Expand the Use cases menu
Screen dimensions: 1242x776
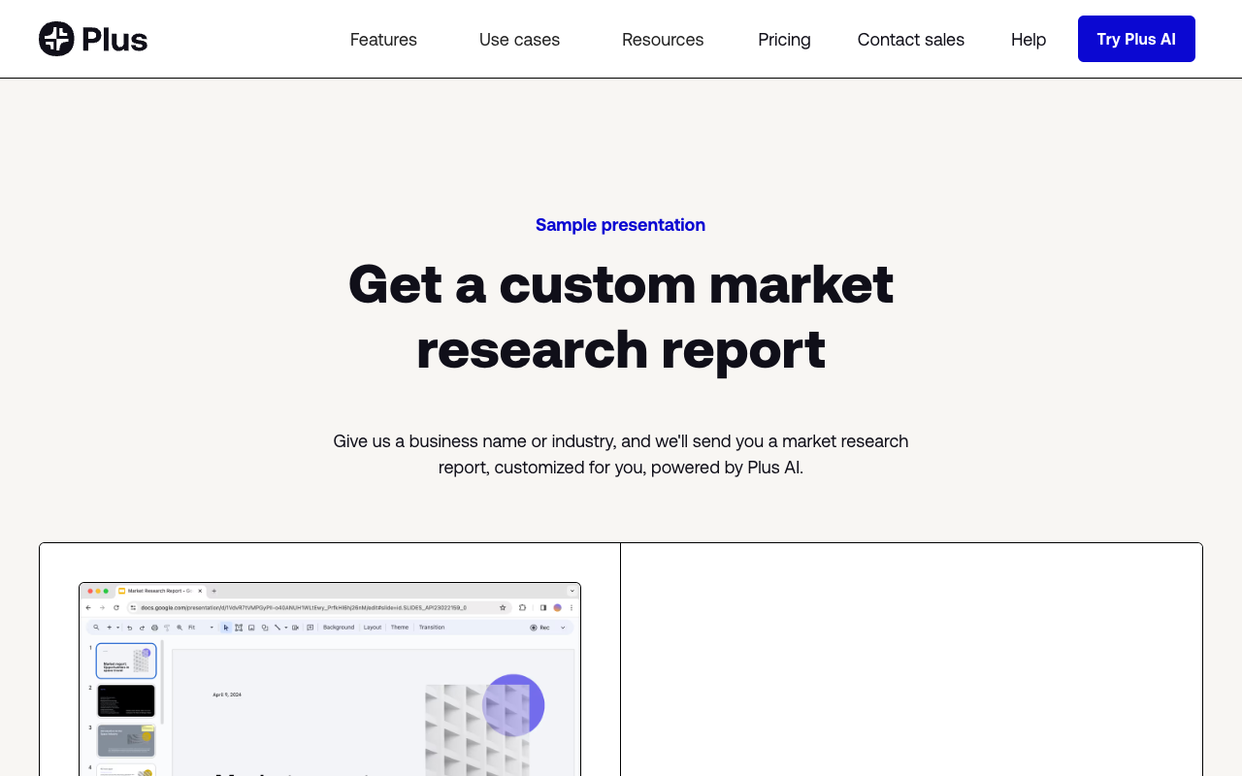coord(519,40)
